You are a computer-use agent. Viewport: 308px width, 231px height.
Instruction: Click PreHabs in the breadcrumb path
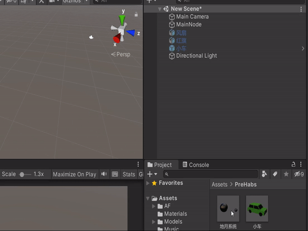tap(246, 185)
